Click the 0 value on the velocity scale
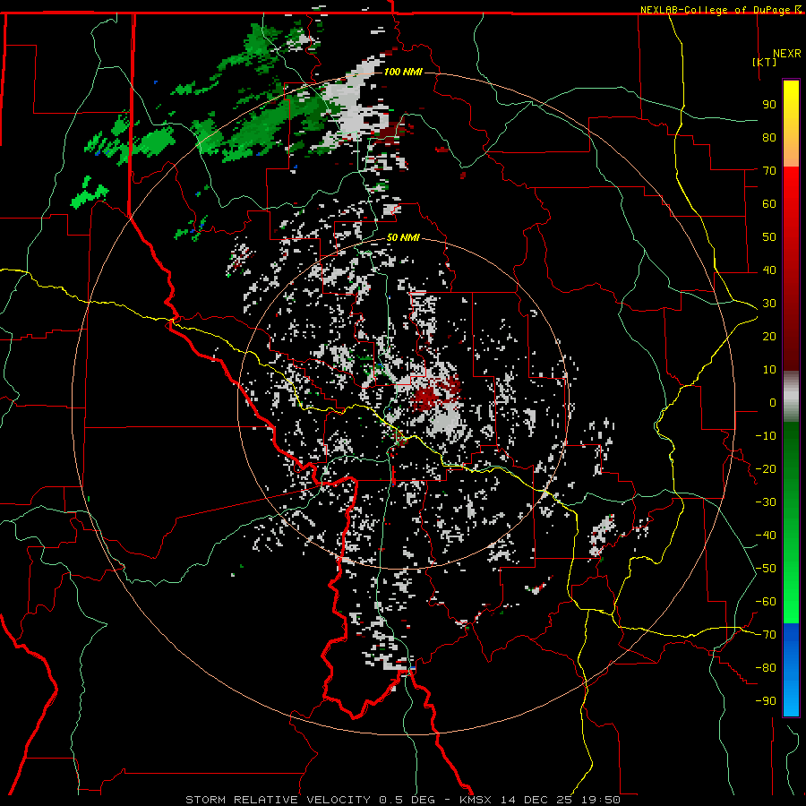Screen dimensions: 806x806 pos(773,402)
